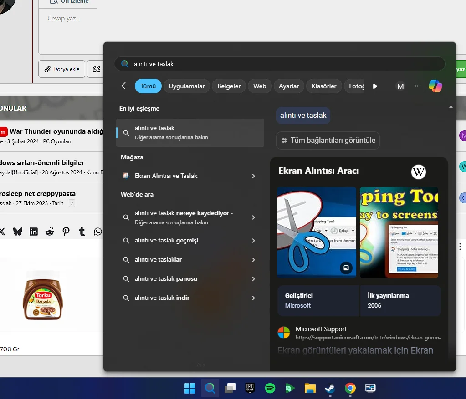This screenshot has height=399, width=466.
Task: Expand Ekran Alıntısı ve Taslak result chevron
Action: tap(253, 176)
